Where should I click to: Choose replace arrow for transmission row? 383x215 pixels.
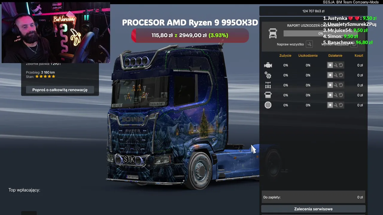click(x=341, y=75)
